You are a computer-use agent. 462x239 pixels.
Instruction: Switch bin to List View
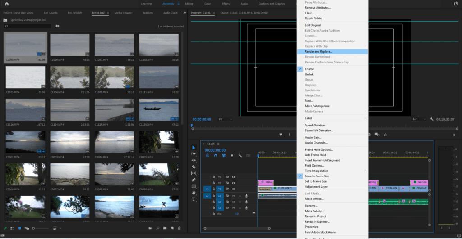12,228
